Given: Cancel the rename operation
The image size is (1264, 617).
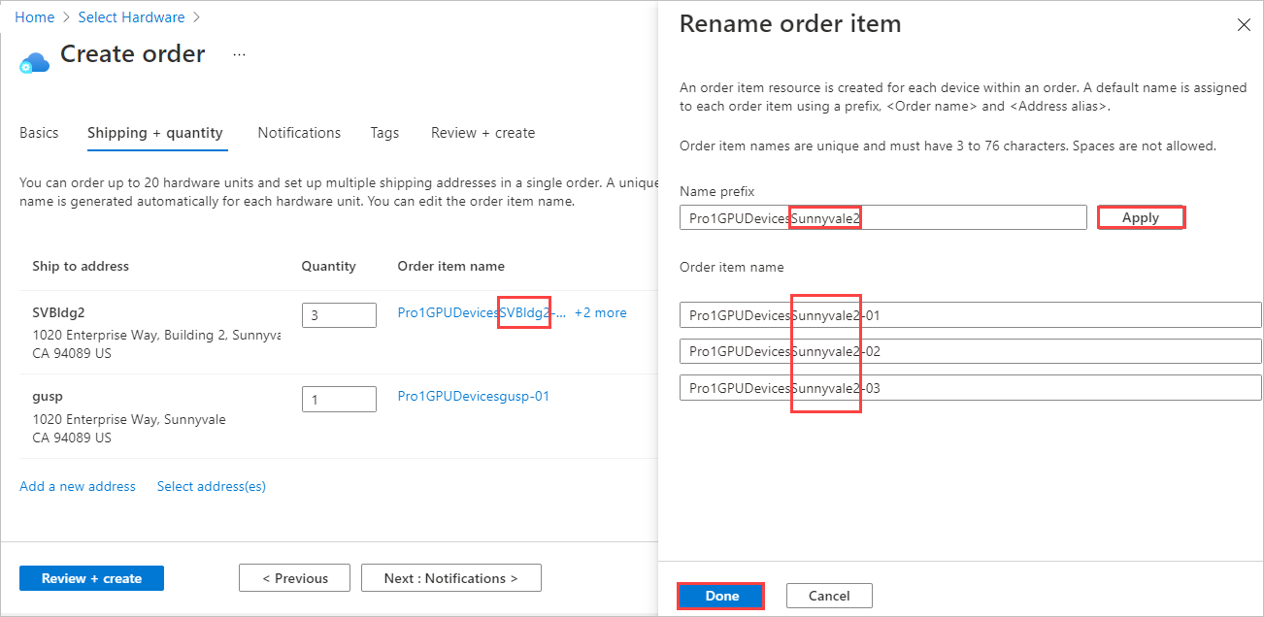Looking at the screenshot, I should [x=828, y=595].
